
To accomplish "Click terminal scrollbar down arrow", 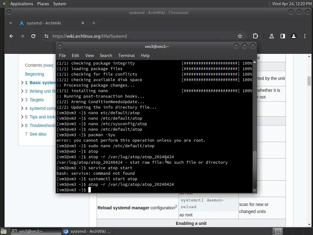I will 255,191.
